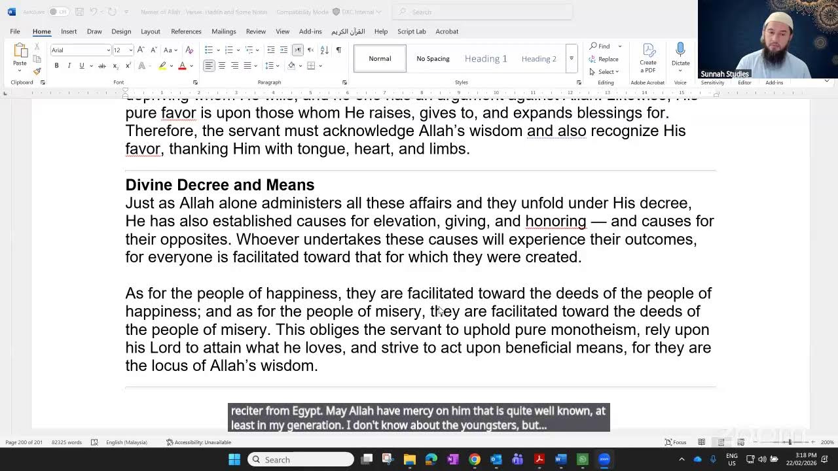Open the font size 12 dropdown

[x=131, y=50]
